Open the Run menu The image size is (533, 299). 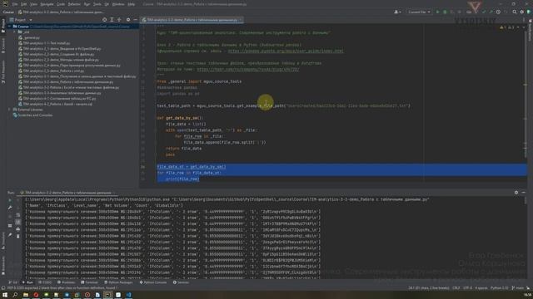click(x=87, y=4)
